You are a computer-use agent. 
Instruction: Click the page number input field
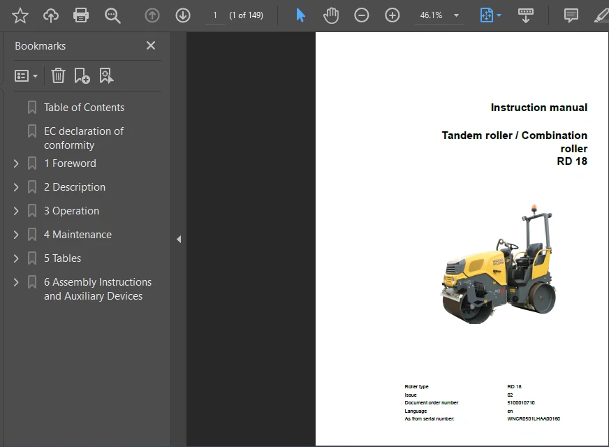214,15
